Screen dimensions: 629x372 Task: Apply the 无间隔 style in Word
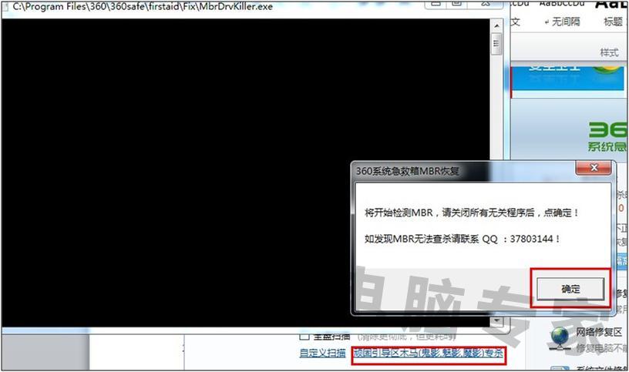click(x=563, y=22)
